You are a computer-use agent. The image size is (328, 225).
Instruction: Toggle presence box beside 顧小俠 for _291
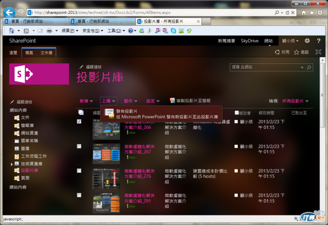coord(236,195)
